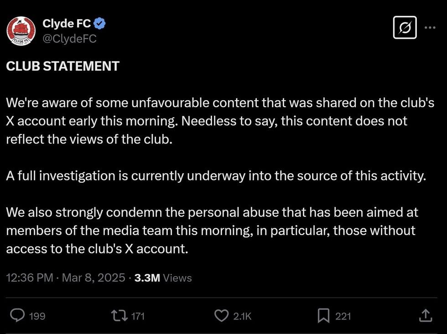447x334 pixels.
Task: Click the reply speech bubble icon
Action: [18, 315]
